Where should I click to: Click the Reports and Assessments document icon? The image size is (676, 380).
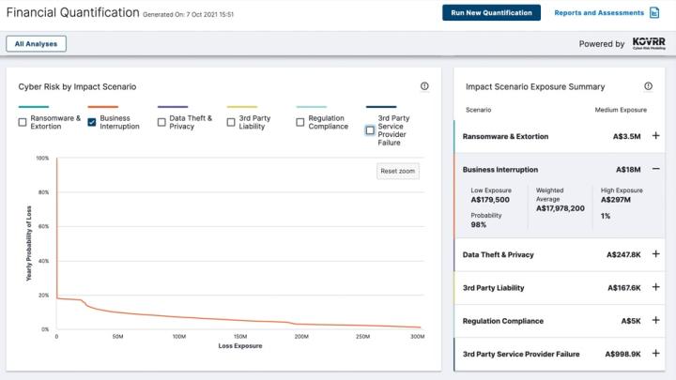pos(653,13)
